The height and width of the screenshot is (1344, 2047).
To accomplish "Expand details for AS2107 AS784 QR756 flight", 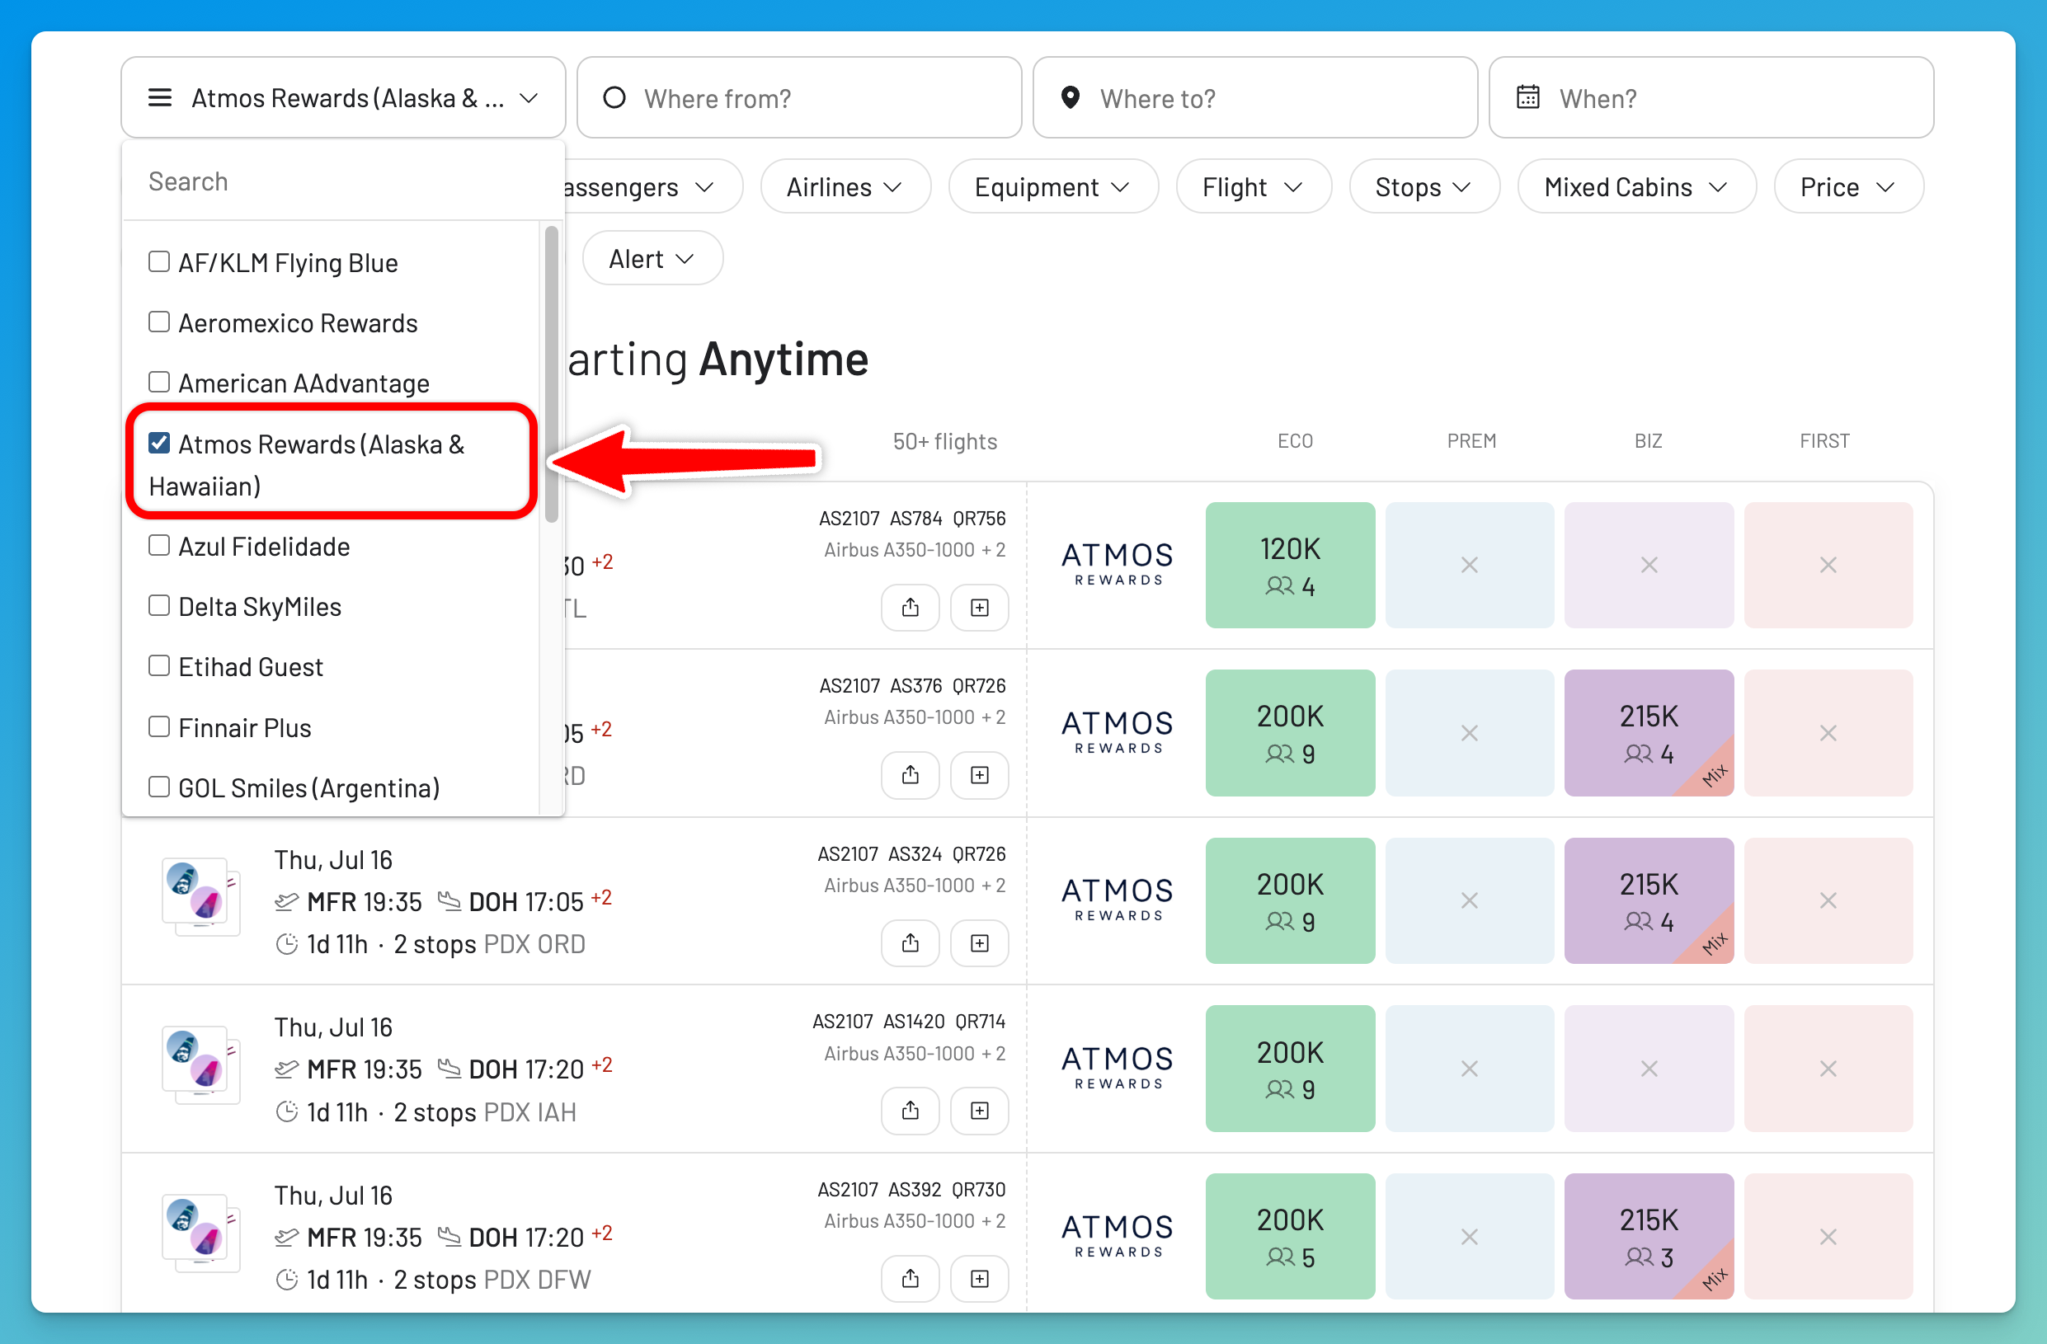I will pyautogui.click(x=980, y=608).
